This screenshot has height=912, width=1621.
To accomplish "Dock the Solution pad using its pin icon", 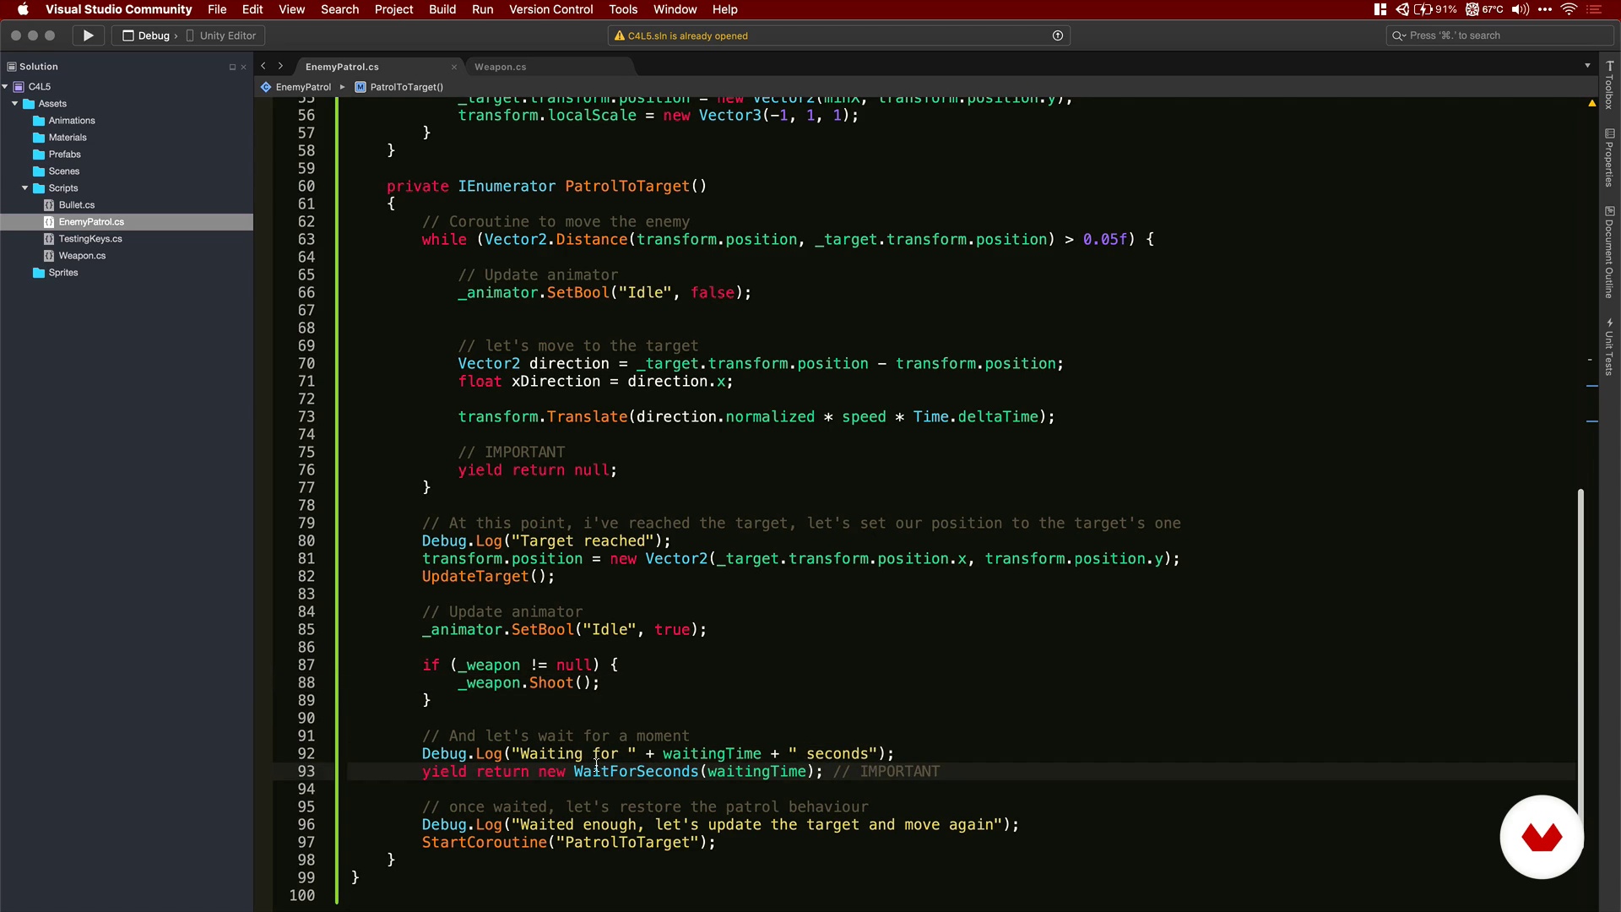I will (232, 67).
